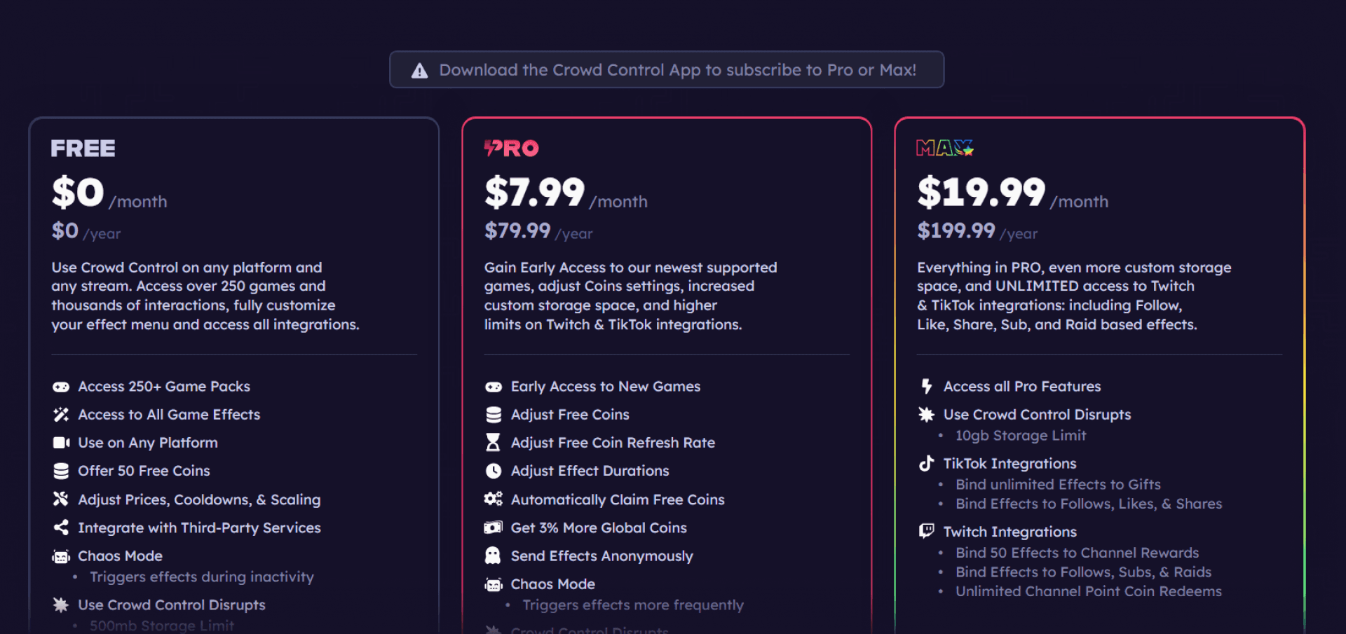Click the hourglass icon beside Adjust Free Coin Refresh Rate

pyautogui.click(x=494, y=442)
